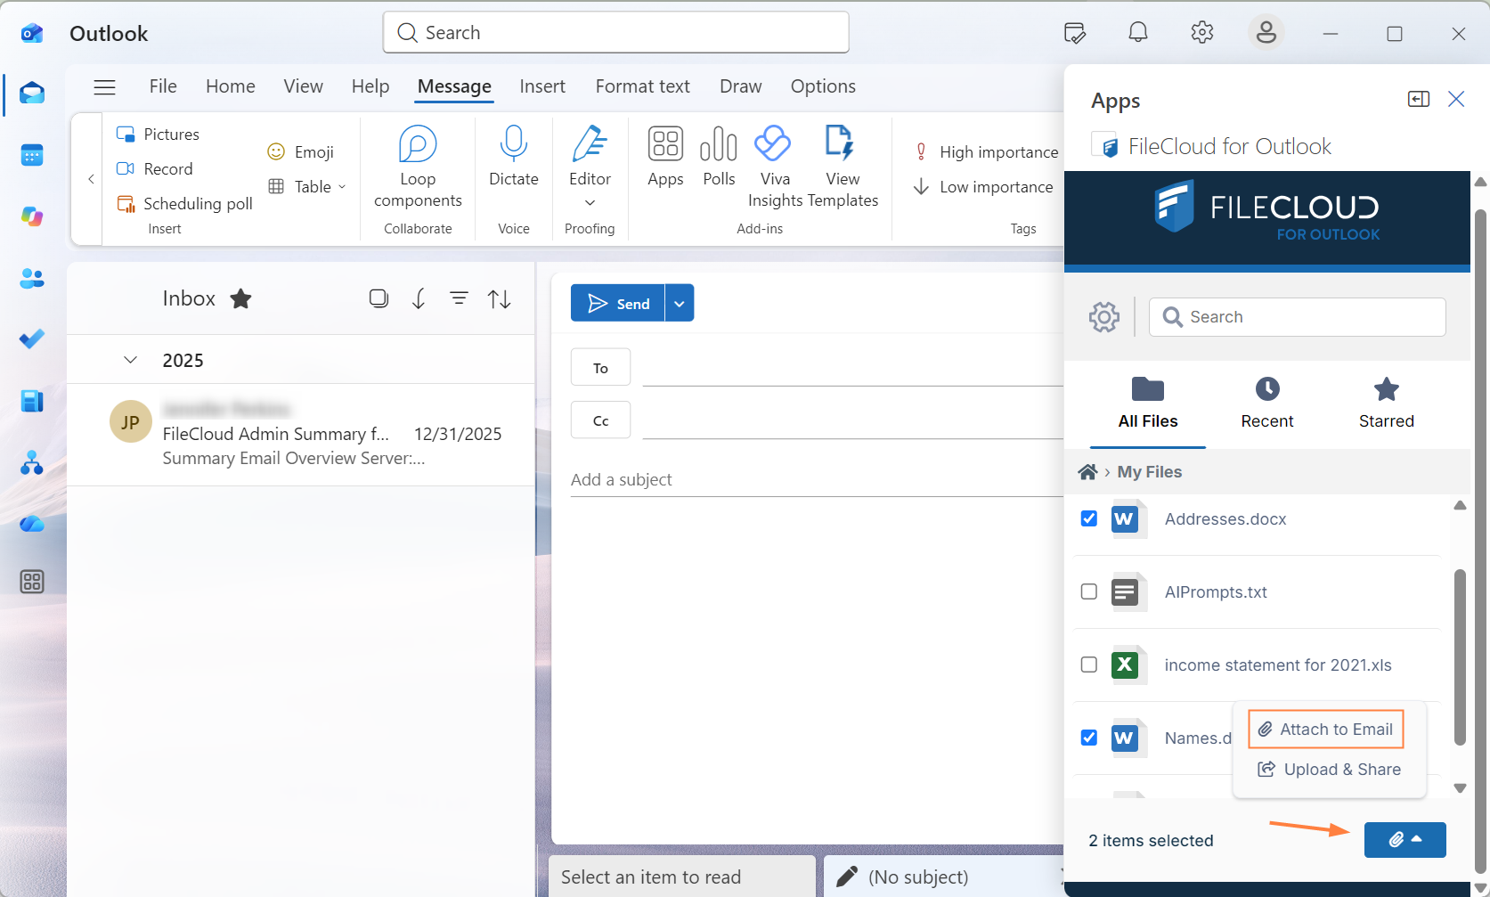The width and height of the screenshot is (1490, 897).
Task: Click the FileCloud file list scrollbar
Action: [x=1460, y=656]
